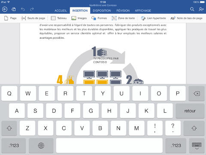Tap the retour key
This screenshot has width=206, height=155.
point(190,111)
